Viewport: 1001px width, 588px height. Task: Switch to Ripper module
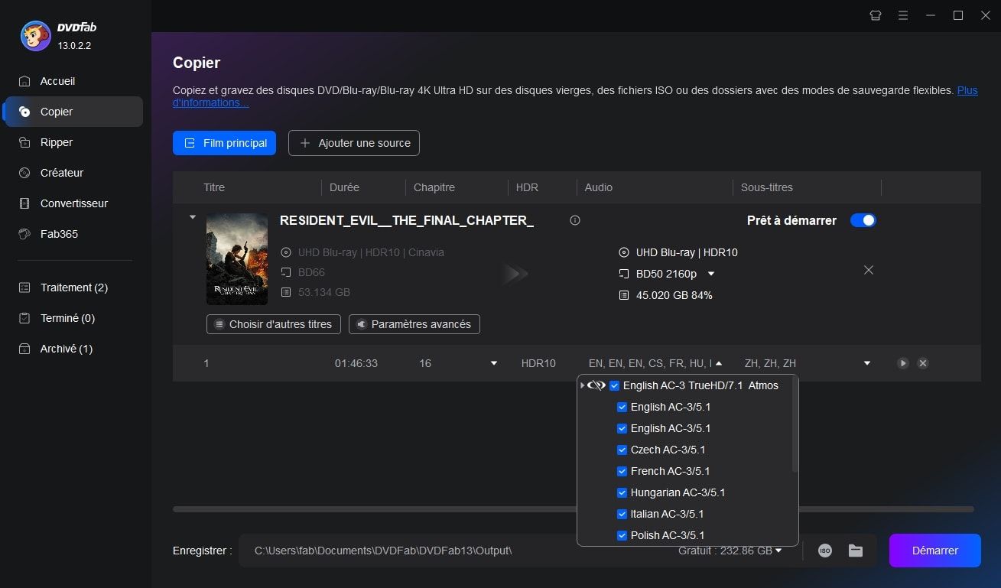click(x=73, y=142)
